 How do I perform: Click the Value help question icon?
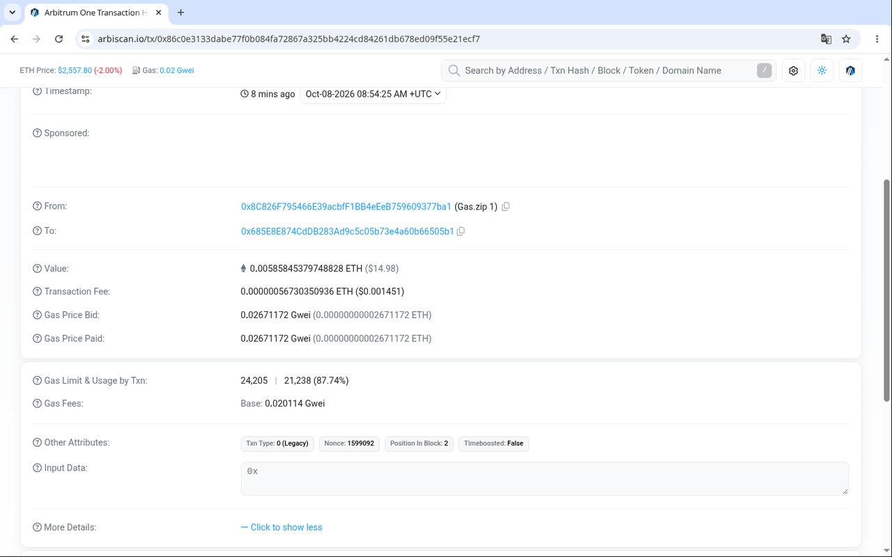tap(38, 269)
